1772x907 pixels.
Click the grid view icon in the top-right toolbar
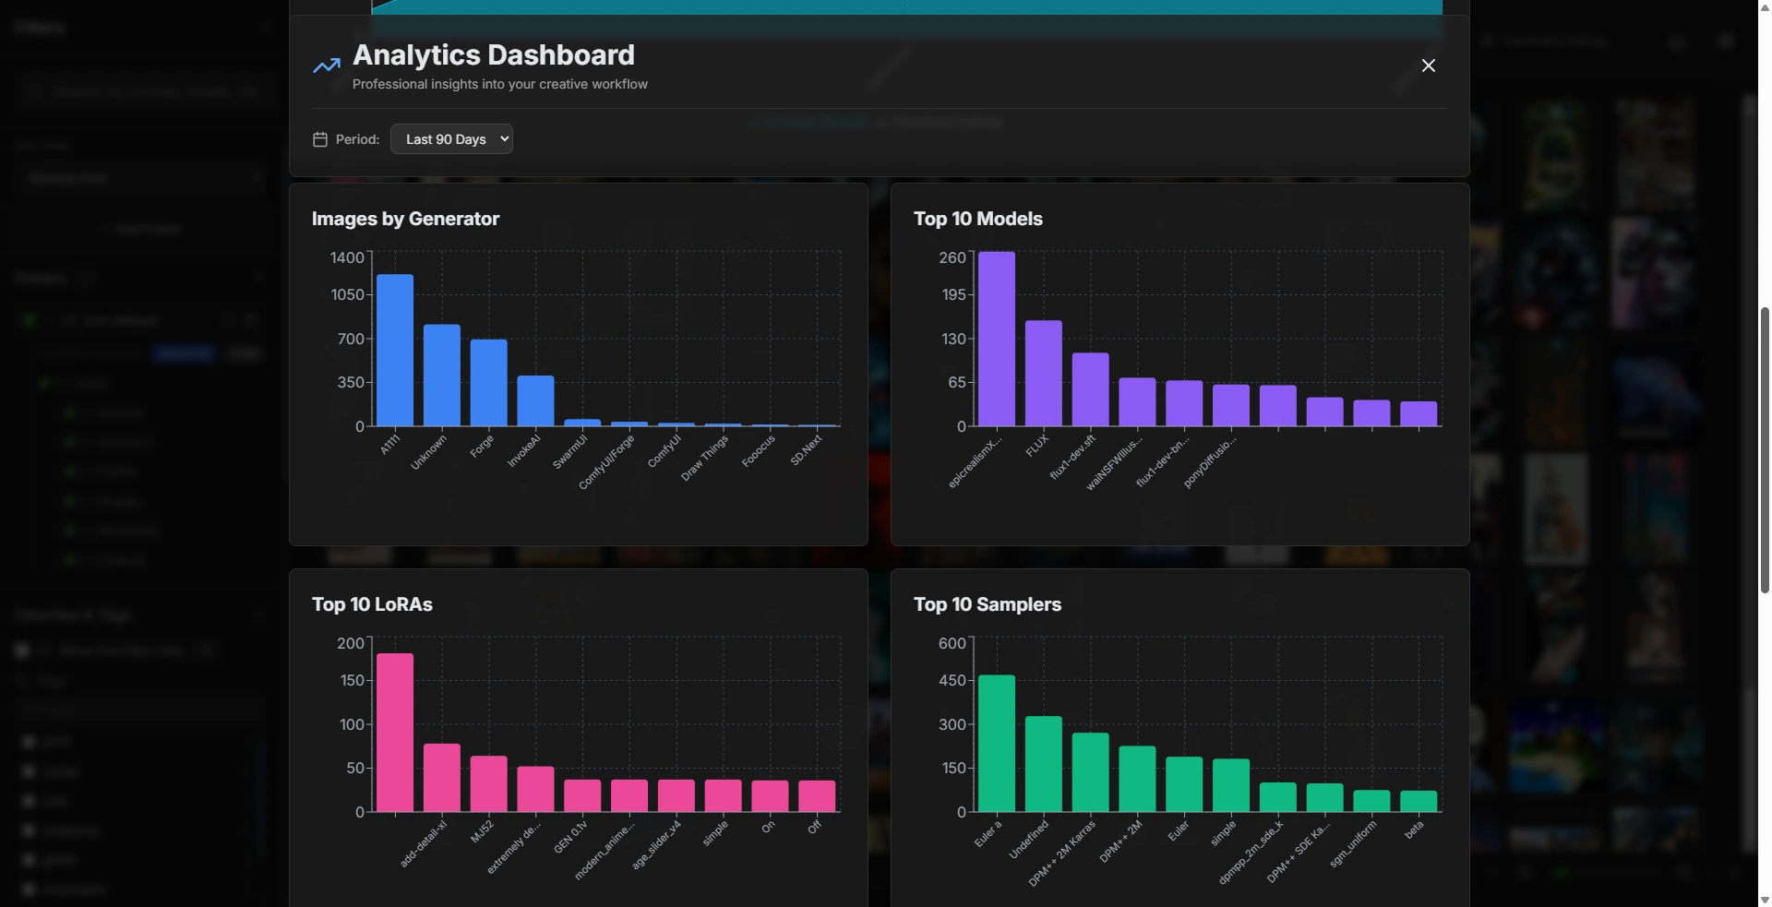1677,42
